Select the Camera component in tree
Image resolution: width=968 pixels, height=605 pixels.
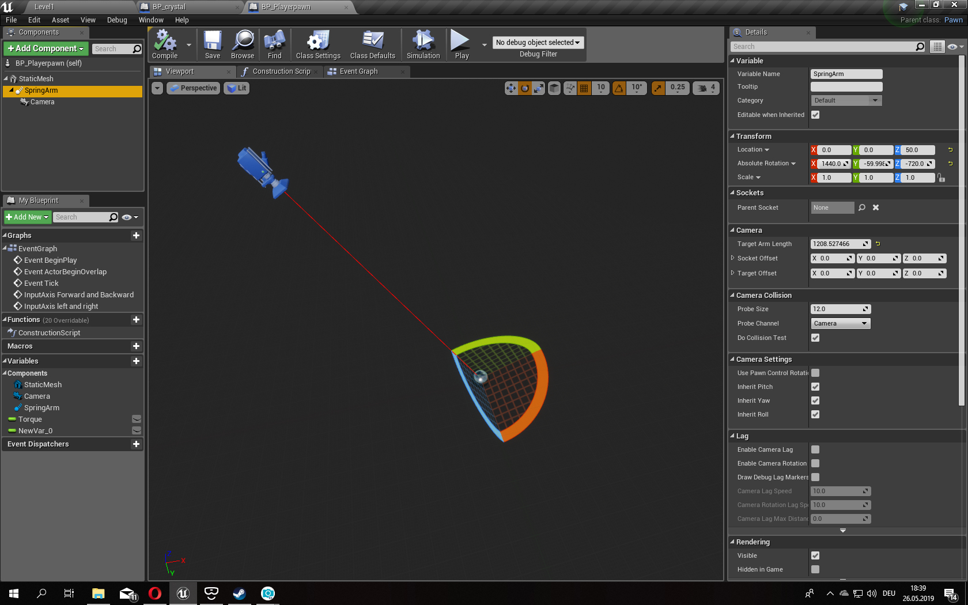click(42, 102)
